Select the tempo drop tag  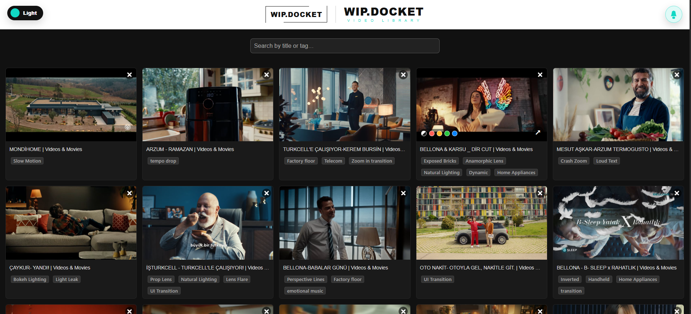point(163,161)
